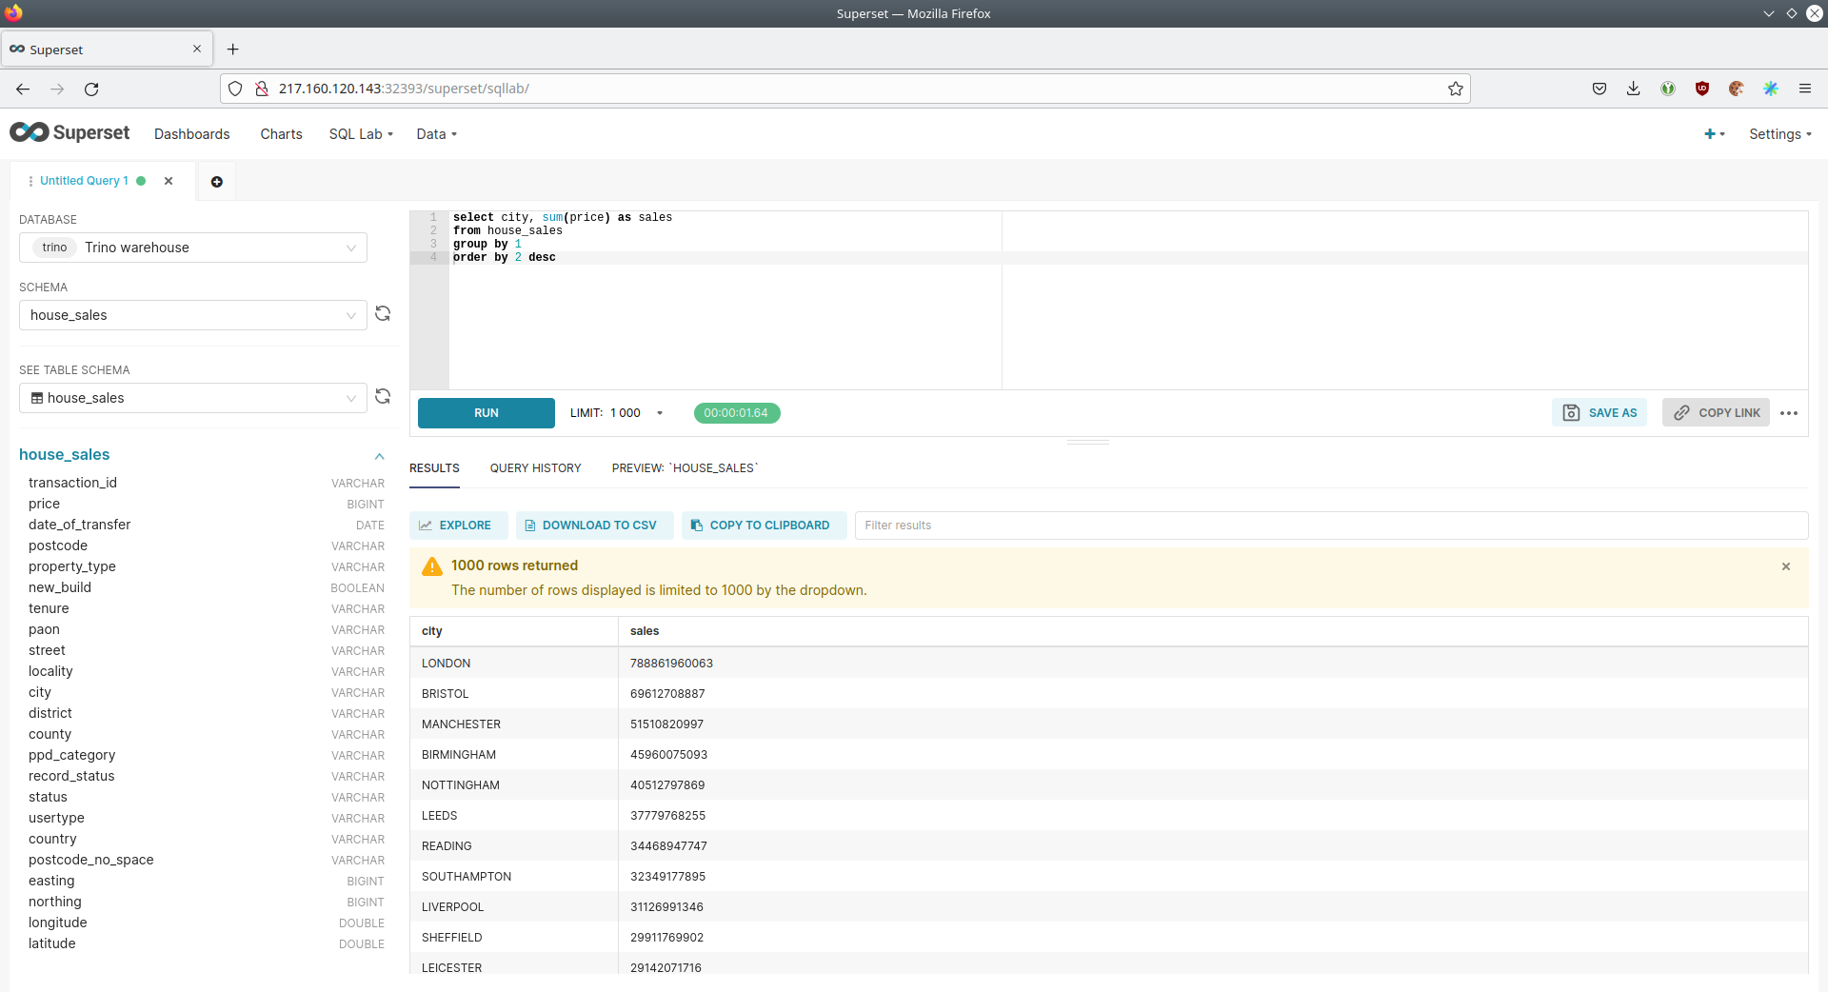1828x992 pixels.
Task: Open the schema house_sales dropdown
Action: [x=193, y=315]
